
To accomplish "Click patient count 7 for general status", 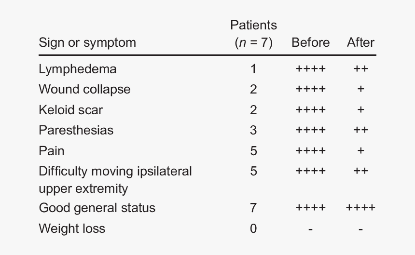I will coord(253,208).
